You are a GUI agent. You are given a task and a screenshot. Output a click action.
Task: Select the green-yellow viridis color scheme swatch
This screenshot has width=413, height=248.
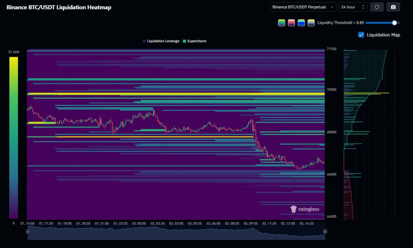pos(282,23)
